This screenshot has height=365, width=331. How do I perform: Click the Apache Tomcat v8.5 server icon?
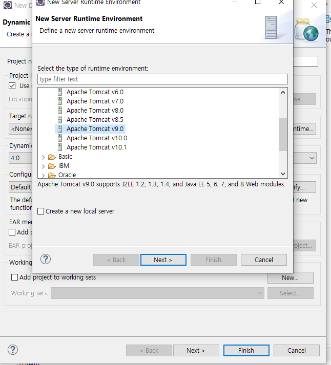pyautogui.click(x=60, y=120)
